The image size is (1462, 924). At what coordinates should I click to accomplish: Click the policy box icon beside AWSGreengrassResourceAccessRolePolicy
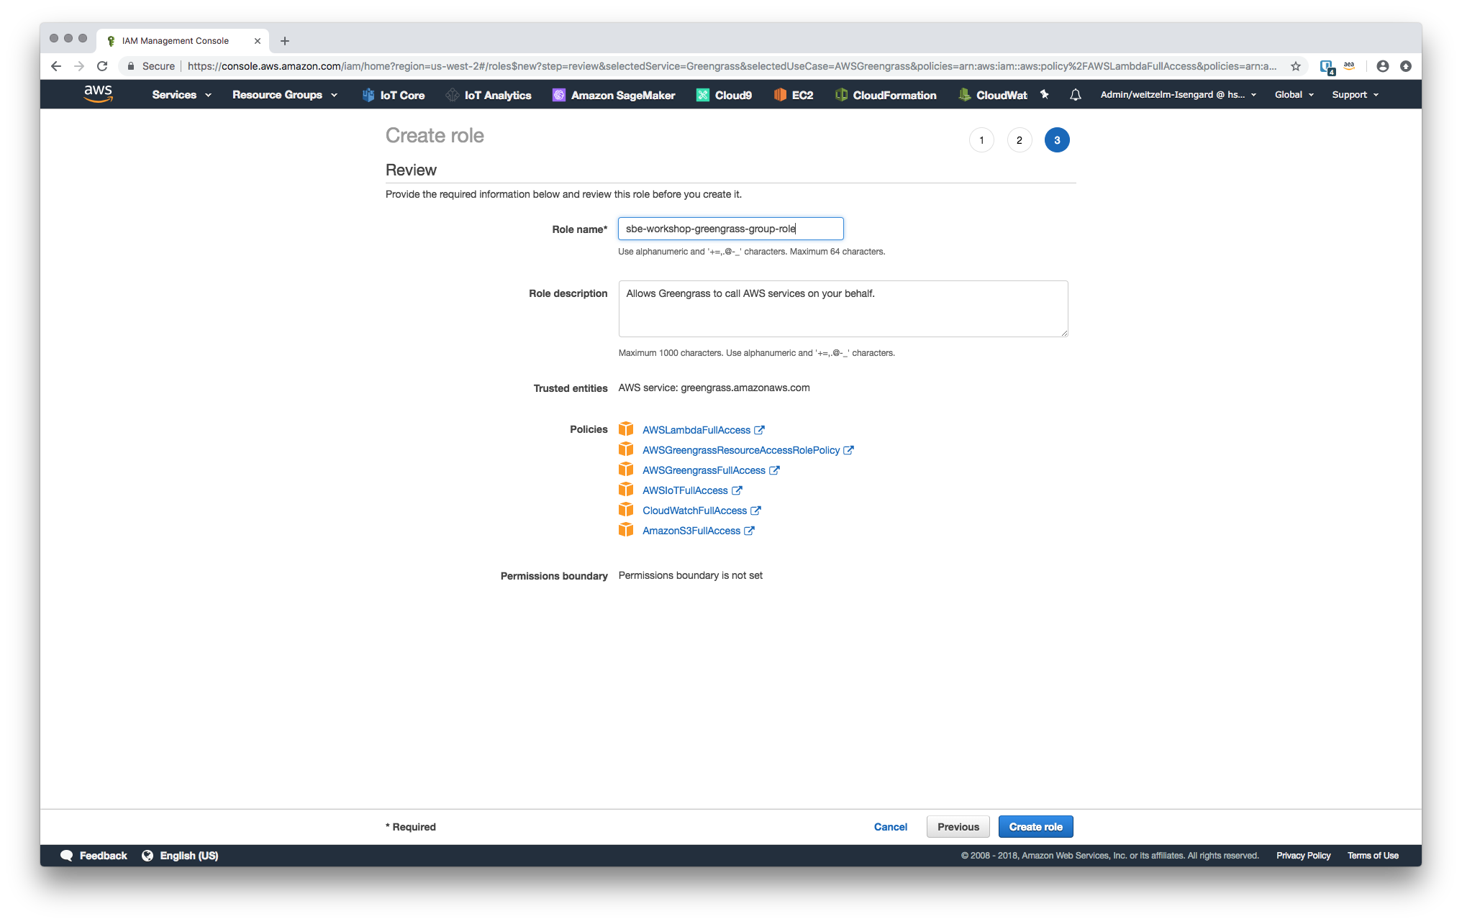pos(626,449)
